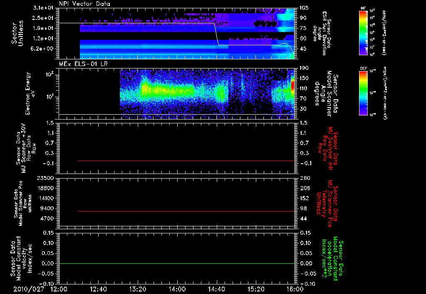Click the DEF color scale bar
Screen dimensions: 426x294
364,93
